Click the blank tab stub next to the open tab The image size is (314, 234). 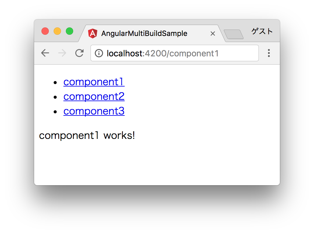tap(233, 34)
